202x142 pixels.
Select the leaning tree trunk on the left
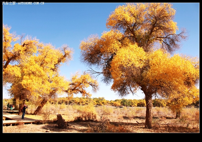point(40,106)
